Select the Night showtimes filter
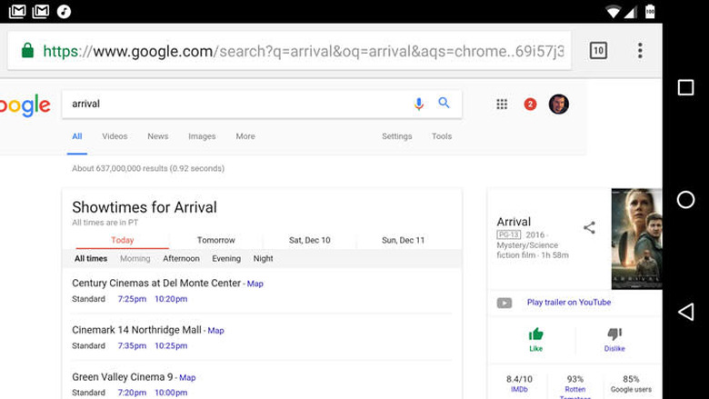 tap(264, 259)
